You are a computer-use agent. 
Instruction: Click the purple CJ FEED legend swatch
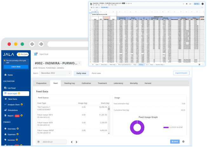166,127
